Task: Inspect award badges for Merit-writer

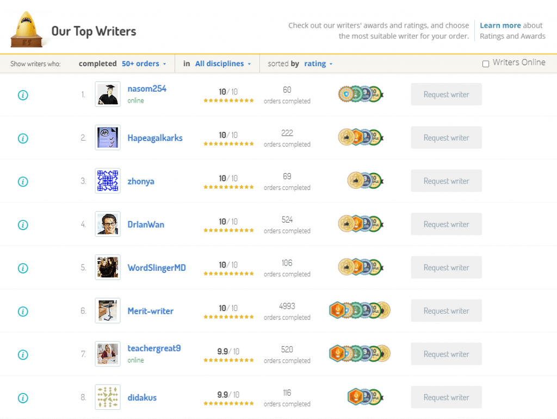Action: click(360, 310)
